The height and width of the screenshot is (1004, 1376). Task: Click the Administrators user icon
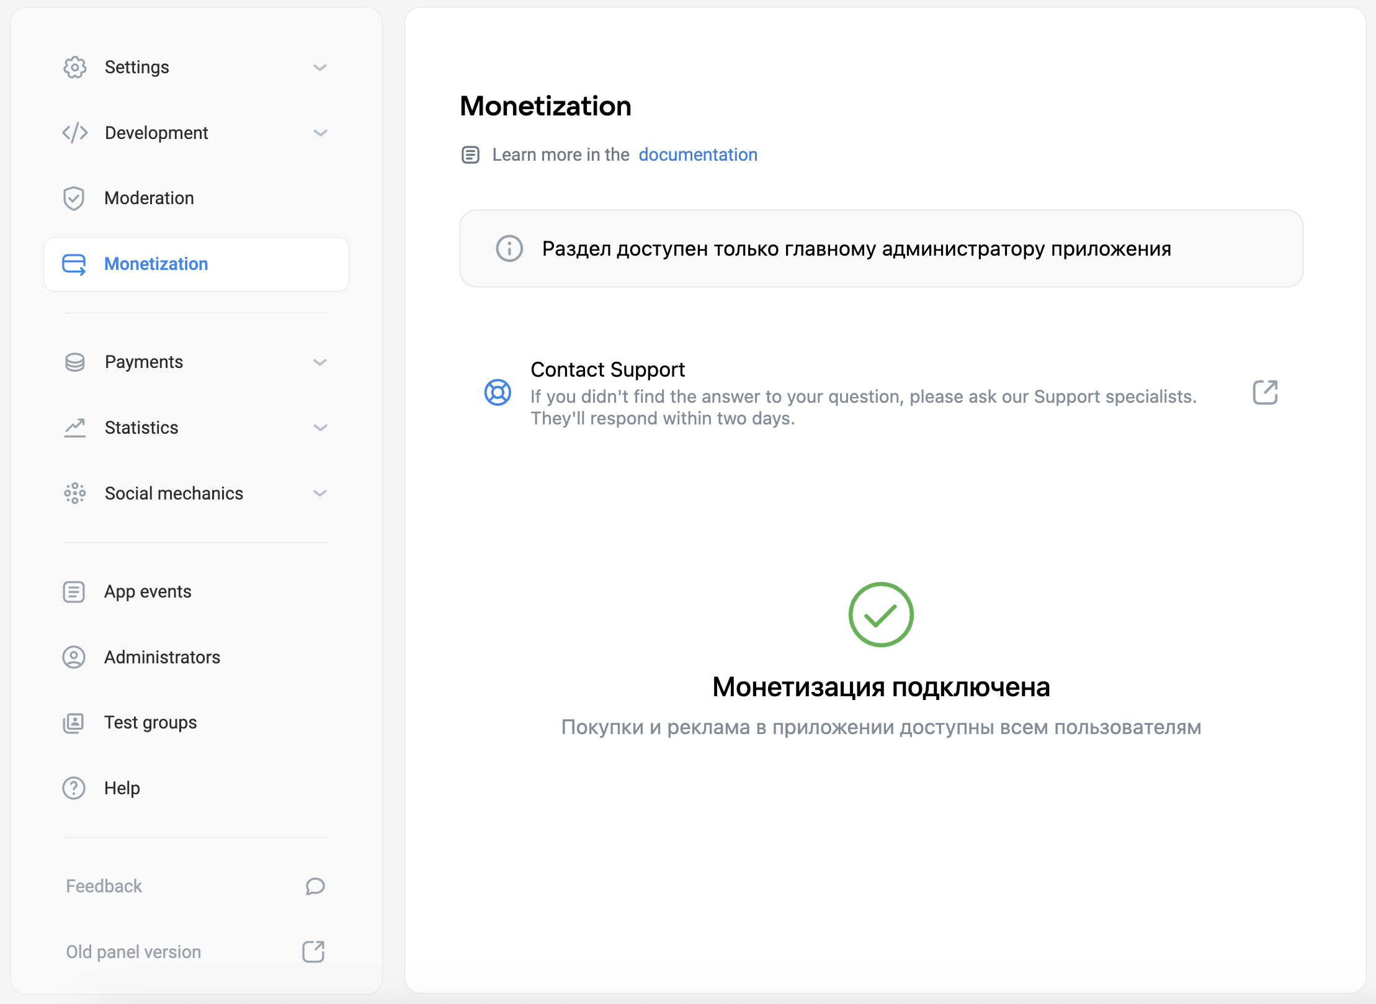(x=74, y=657)
